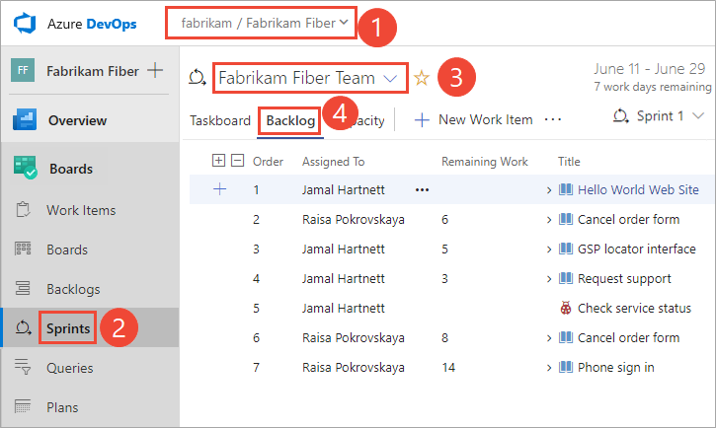Screen dimensions: 716x428
Task: Open Cancel order form title in row 2
Action: [x=628, y=219]
